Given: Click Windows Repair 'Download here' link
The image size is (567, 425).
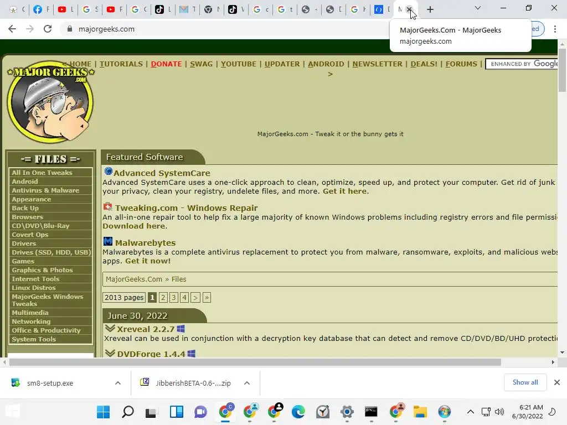Looking at the screenshot, I should tap(134, 226).
